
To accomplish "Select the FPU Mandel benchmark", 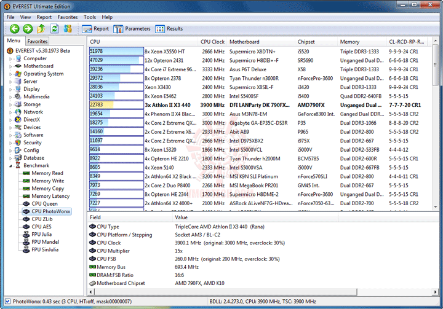I will tap(45, 242).
